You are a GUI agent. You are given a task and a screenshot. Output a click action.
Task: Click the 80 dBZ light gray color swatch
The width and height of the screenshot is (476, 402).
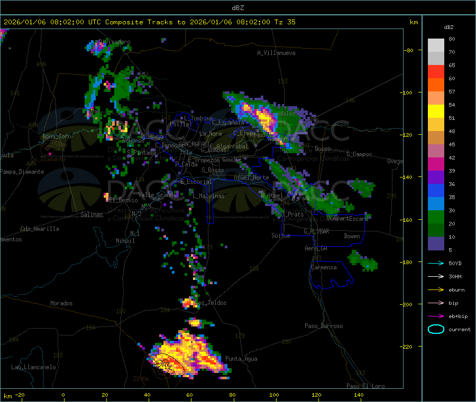click(x=436, y=45)
